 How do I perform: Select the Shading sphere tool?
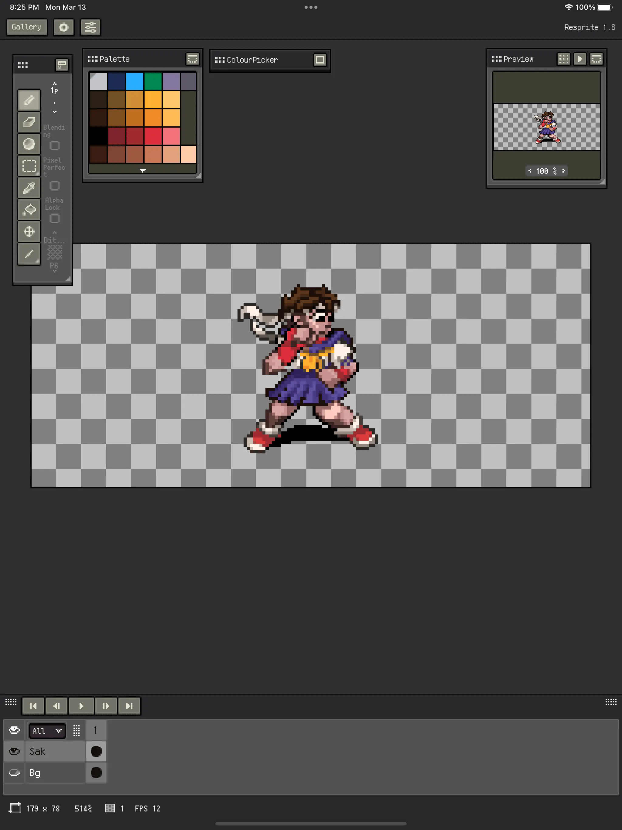[x=29, y=144]
